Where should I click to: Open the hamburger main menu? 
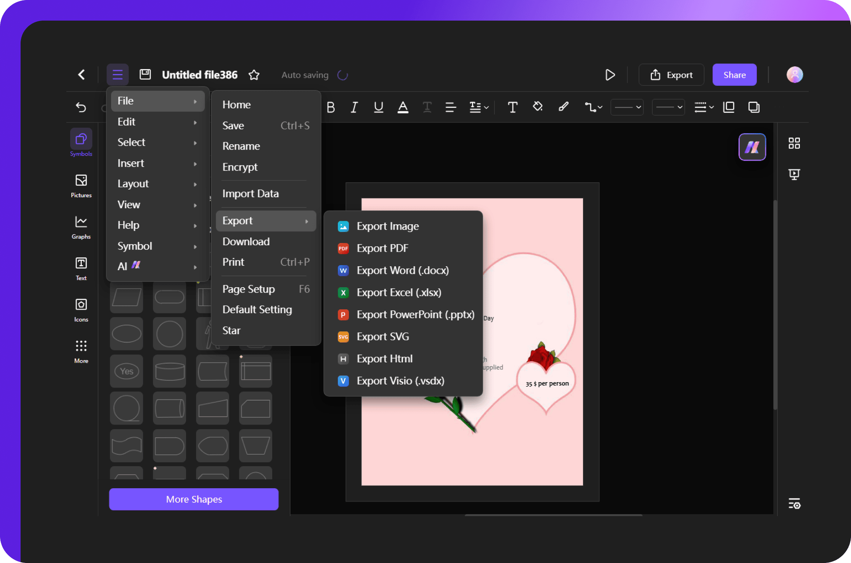click(x=117, y=75)
